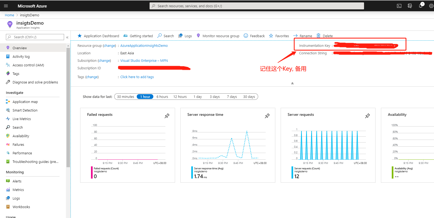
Task: Open the Server response time chart
Action: tap(228, 145)
